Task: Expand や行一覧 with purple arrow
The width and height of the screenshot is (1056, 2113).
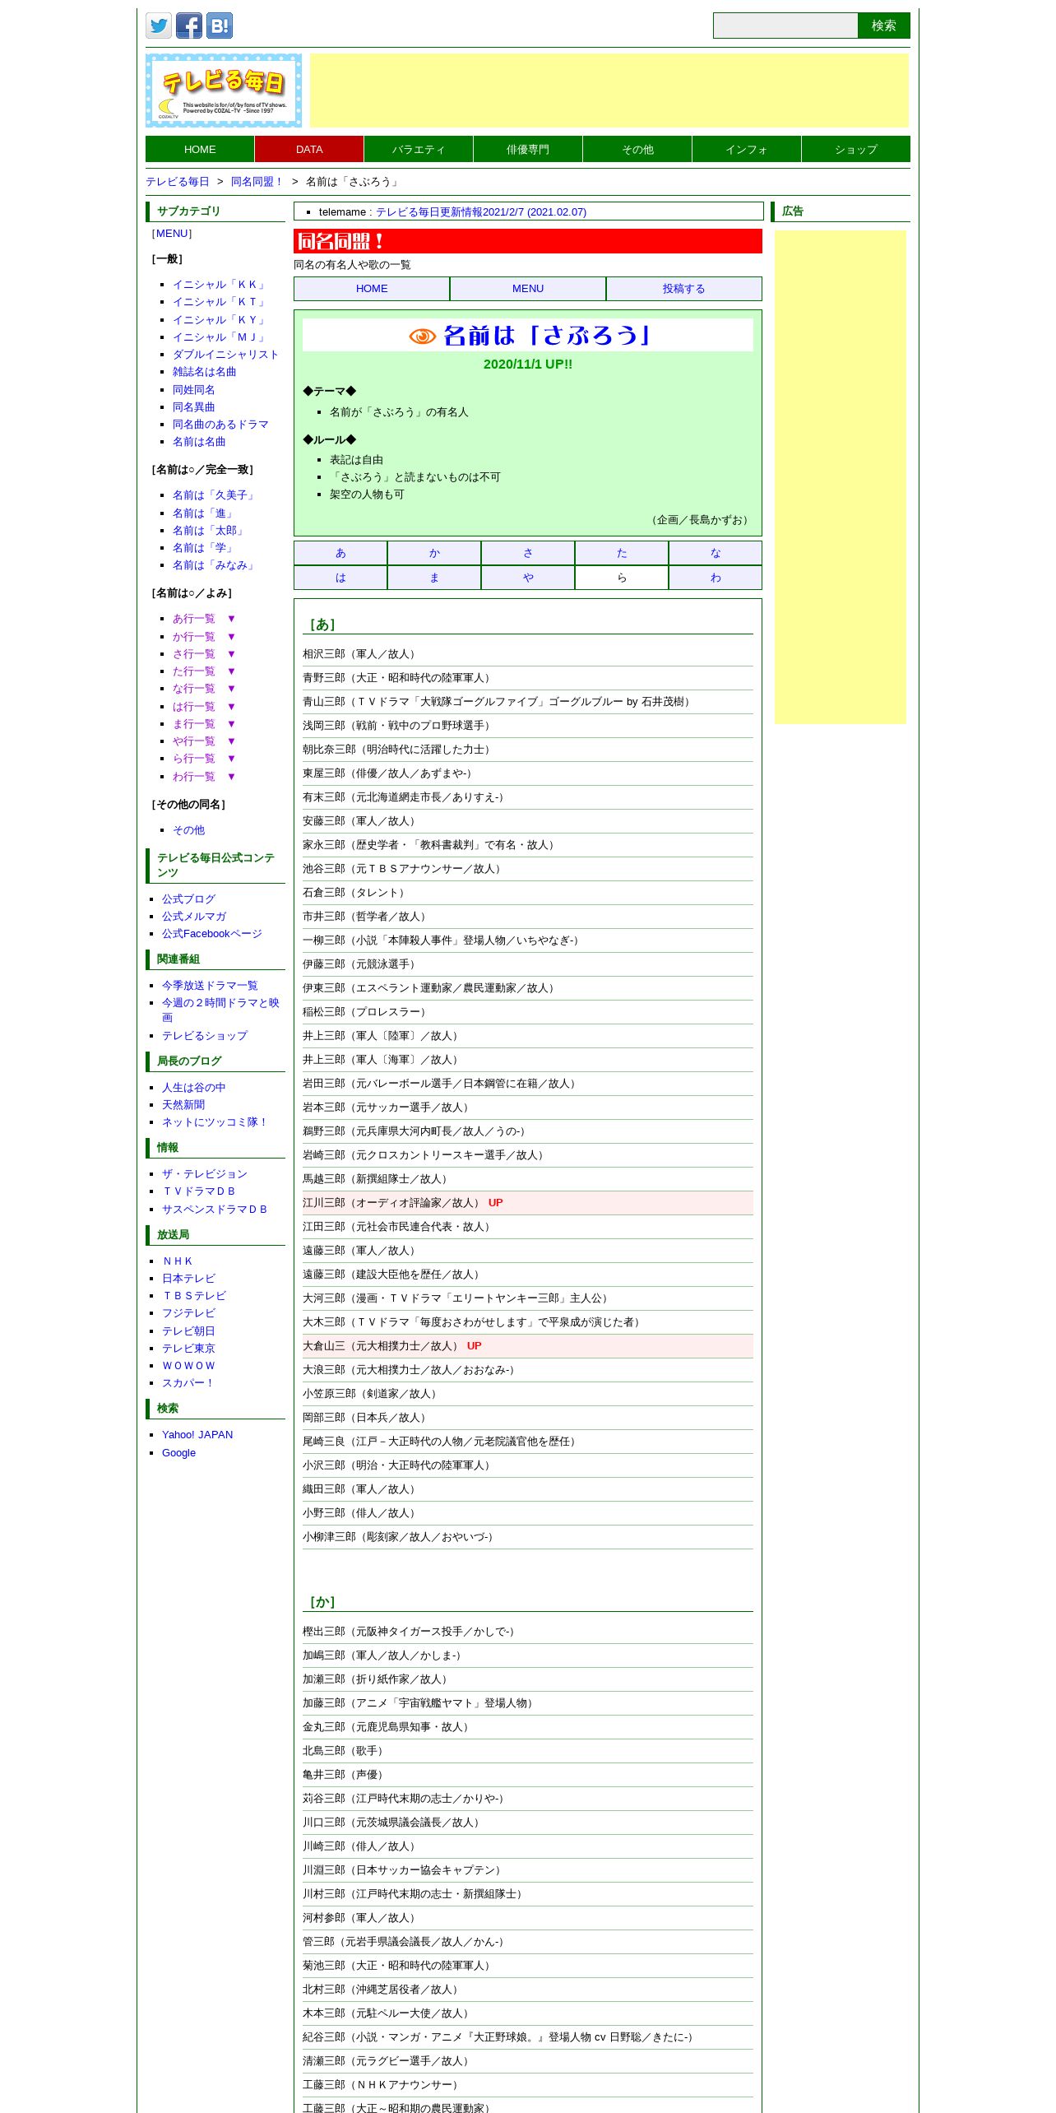Action: (x=204, y=741)
